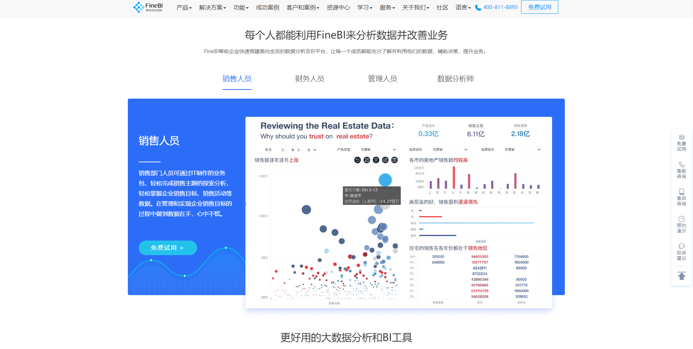Click the 400-811-8890 phone number link
Image resolution: width=693 pixels, height=349 pixels.
(x=500, y=7)
